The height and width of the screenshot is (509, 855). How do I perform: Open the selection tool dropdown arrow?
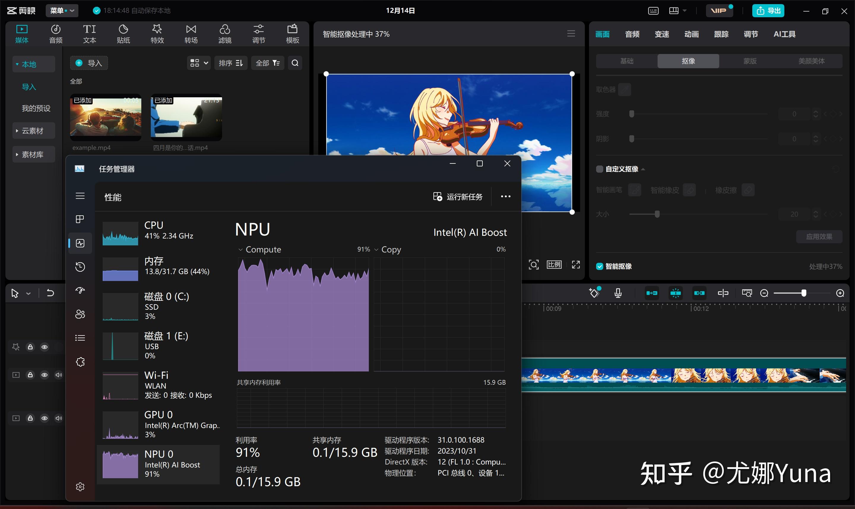28,294
